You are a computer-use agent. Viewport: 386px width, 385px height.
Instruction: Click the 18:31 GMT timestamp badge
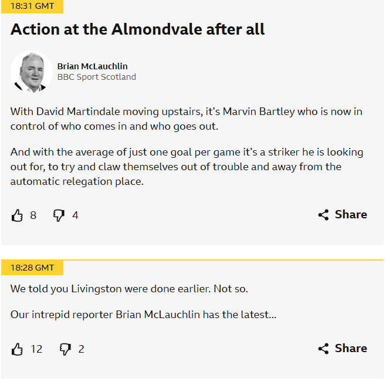pos(32,6)
